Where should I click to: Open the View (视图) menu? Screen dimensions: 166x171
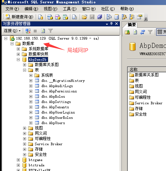pyautogui.click(x=50, y=9)
